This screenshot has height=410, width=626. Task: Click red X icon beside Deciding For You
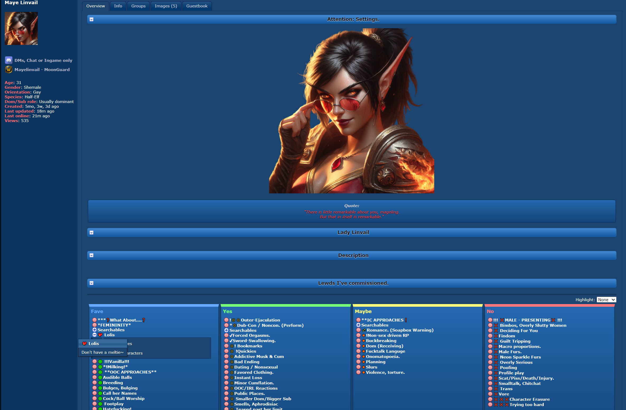496,330
